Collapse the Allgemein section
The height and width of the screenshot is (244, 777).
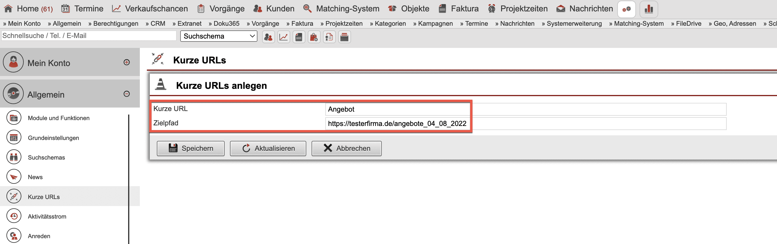[127, 94]
